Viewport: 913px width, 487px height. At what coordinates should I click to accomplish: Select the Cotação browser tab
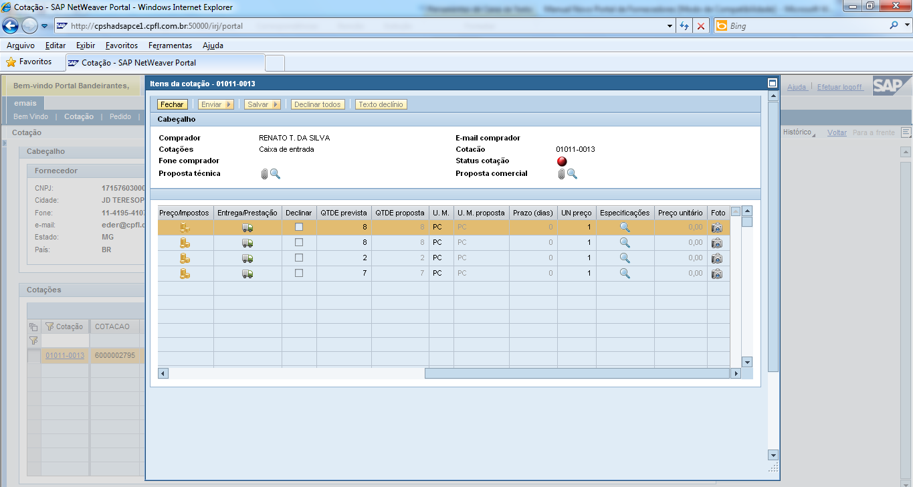click(x=165, y=62)
